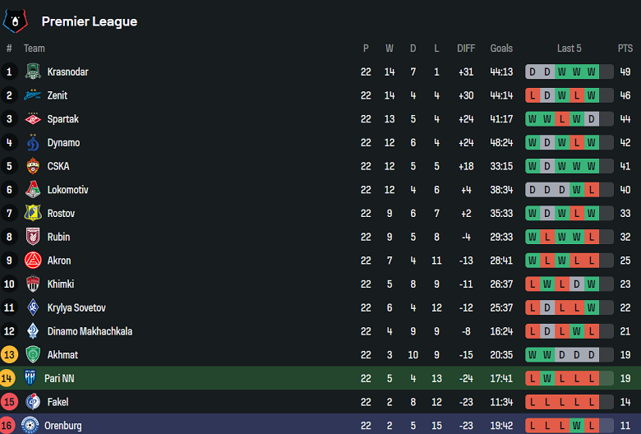The height and width of the screenshot is (434, 641).
Task: Click the Premier League title heading
Action: pyautogui.click(x=90, y=21)
